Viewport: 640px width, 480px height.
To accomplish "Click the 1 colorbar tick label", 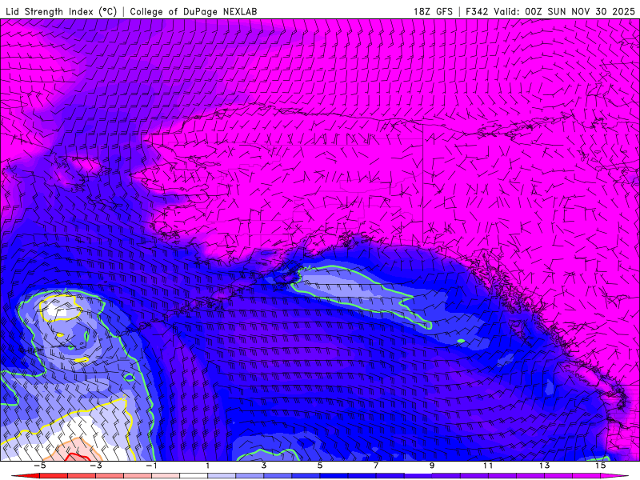I will (x=208, y=466).
